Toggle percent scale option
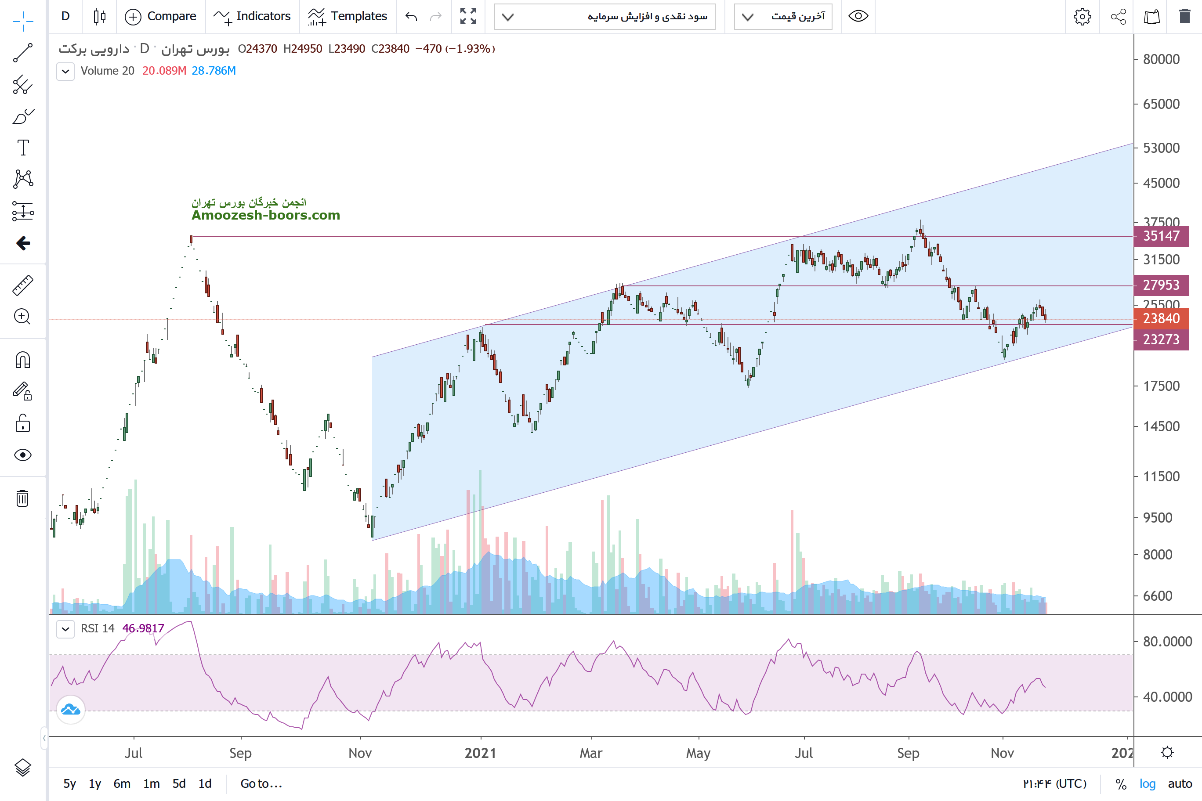Viewport: 1202px width, 801px height. coord(1121,783)
